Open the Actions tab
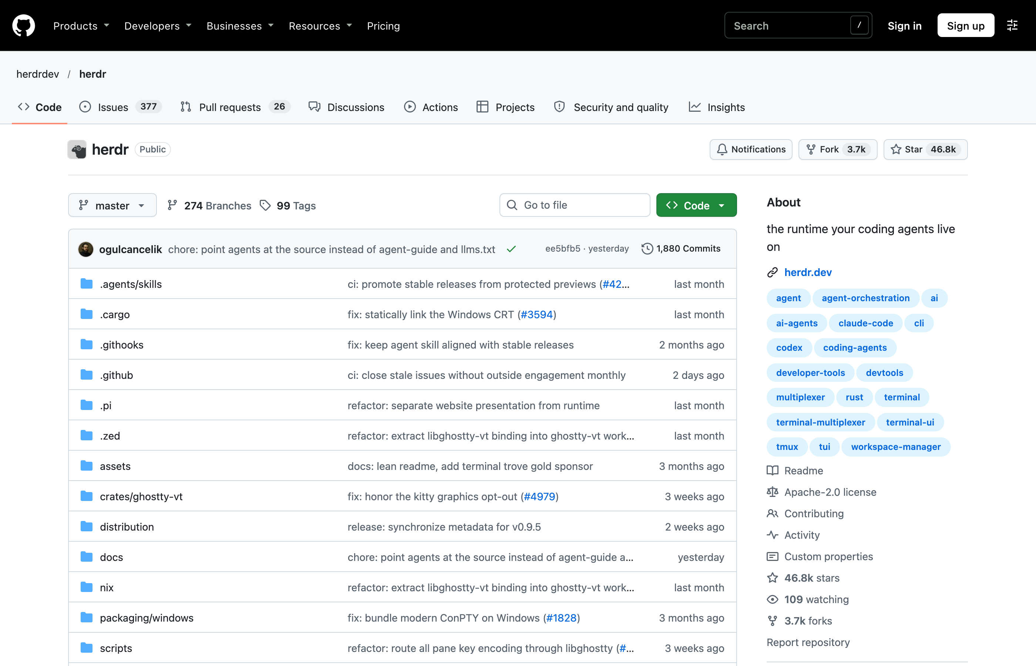This screenshot has width=1036, height=666. coord(431,107)
